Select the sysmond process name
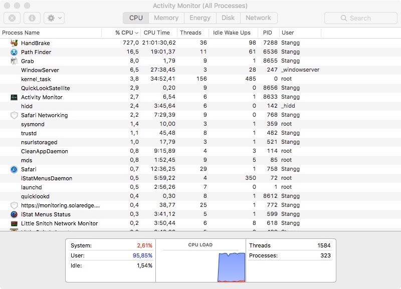The image size is (401, 289). [x=33, y=124]
